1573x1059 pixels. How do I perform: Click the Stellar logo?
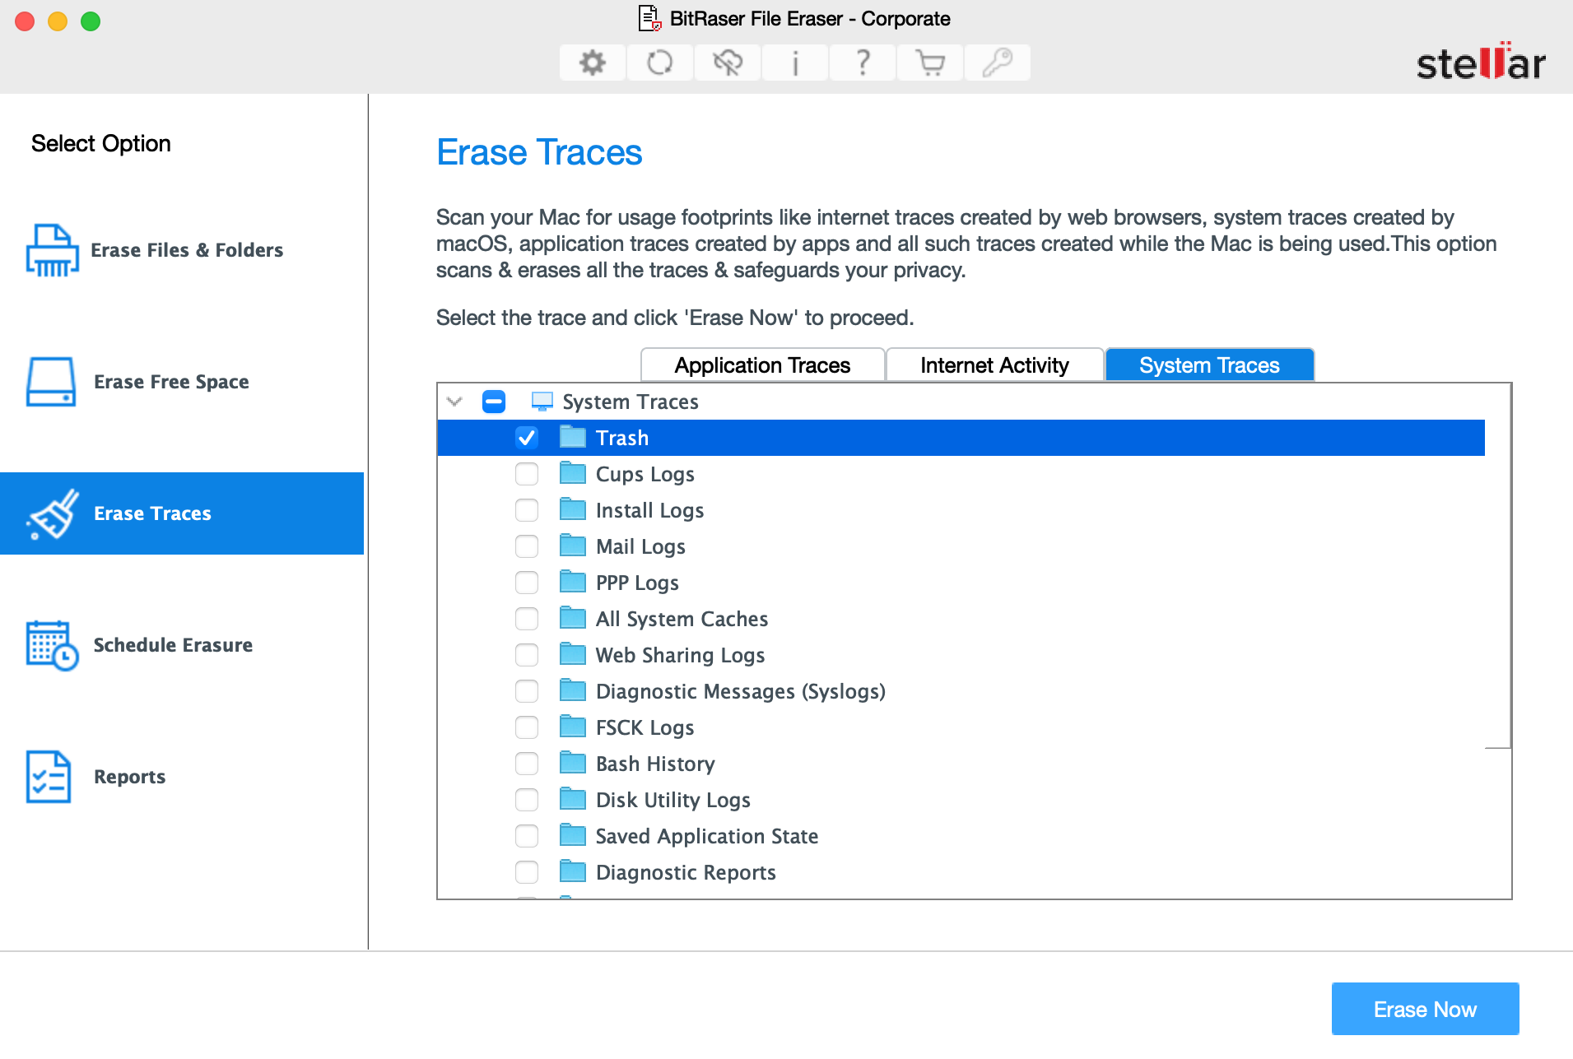click(x=1481, y=63)
